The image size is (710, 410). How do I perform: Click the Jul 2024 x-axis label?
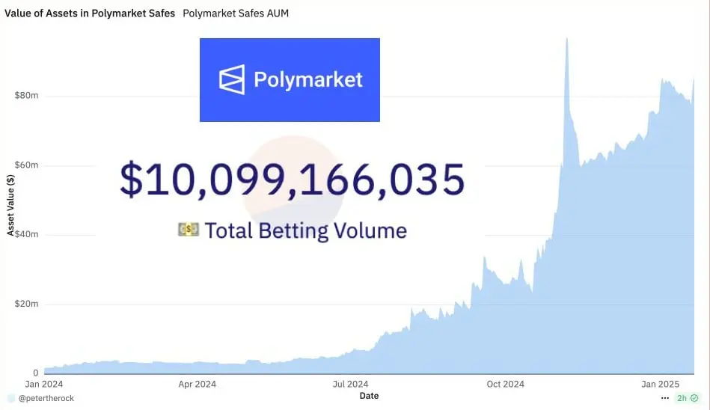pos(350,384)
